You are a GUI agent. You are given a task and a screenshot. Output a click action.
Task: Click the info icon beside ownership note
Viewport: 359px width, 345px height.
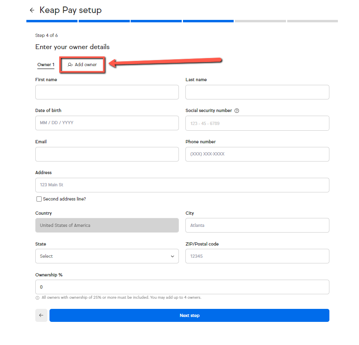pos(37,298)
